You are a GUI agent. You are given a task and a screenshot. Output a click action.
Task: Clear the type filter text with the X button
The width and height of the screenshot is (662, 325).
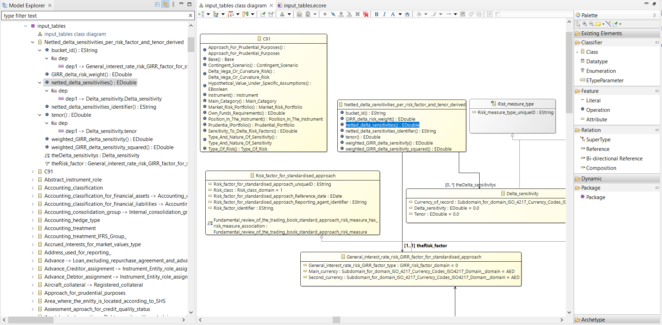coord(191,15)
